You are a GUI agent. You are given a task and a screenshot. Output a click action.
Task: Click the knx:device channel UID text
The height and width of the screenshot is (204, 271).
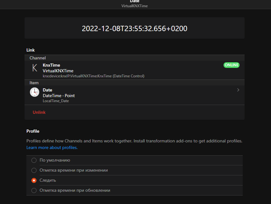tap(93, 76)
